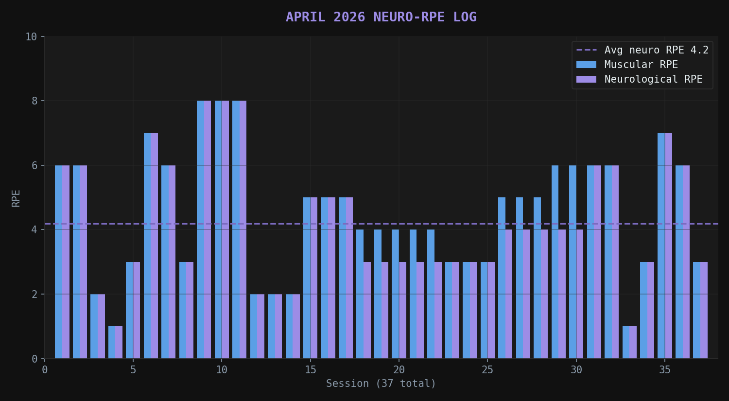Click the x-axis tick label '25'
729x401 pixels.
point(487,370)
